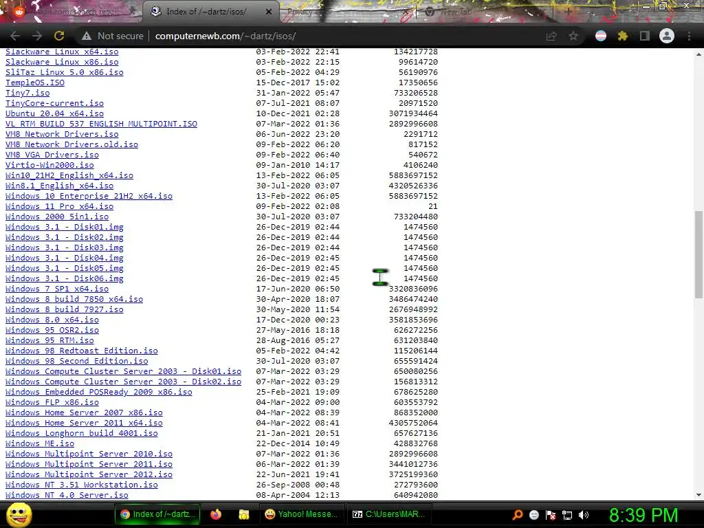Image resolution: width=704 pixels, height=528 pixels.
Task: Click Windows_Home_Server_2011_x64.iso link
Action: [x=84, y=423]
